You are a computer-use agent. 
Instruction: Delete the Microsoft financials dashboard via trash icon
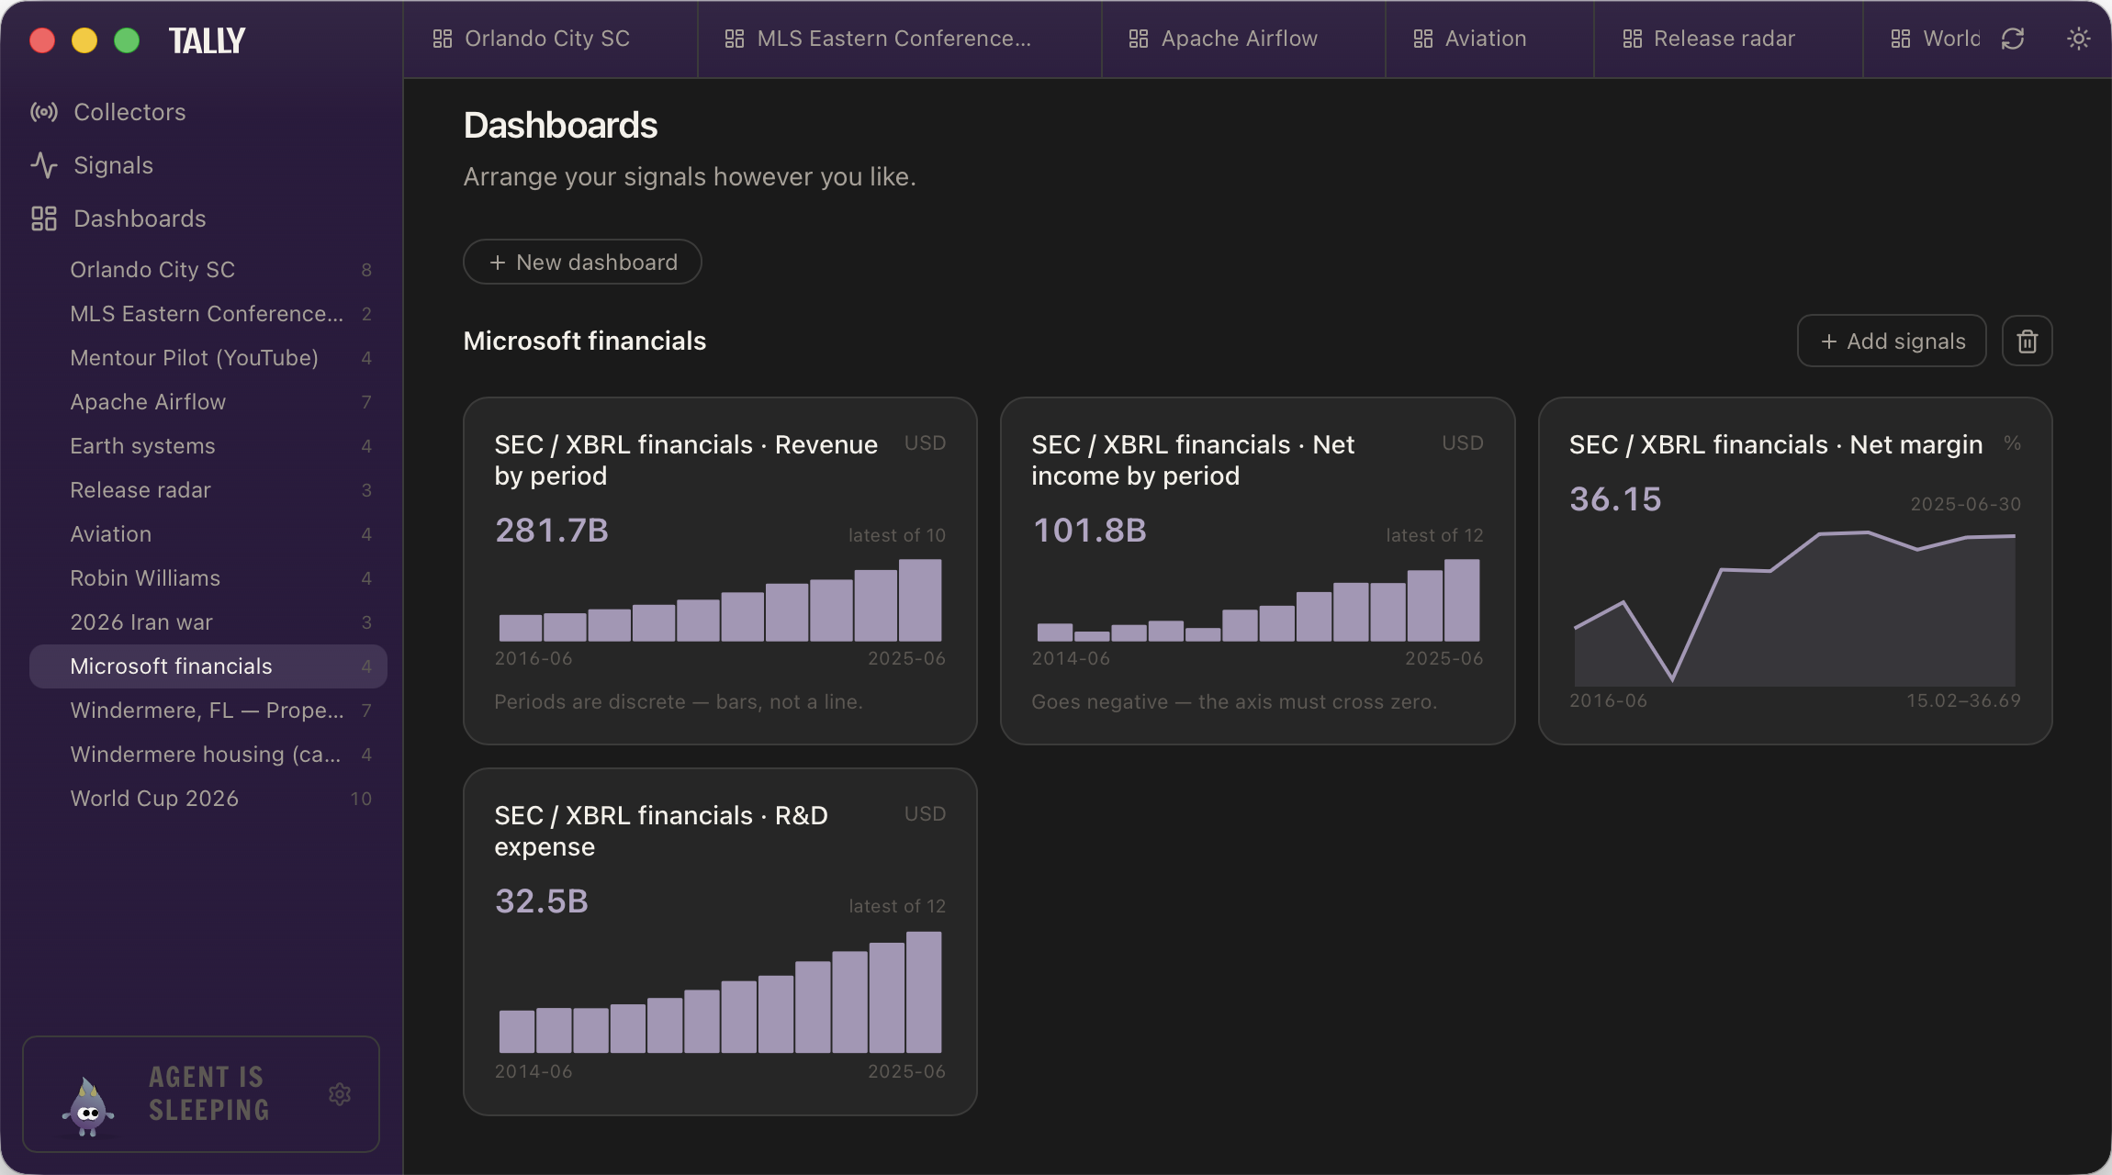2027,341
